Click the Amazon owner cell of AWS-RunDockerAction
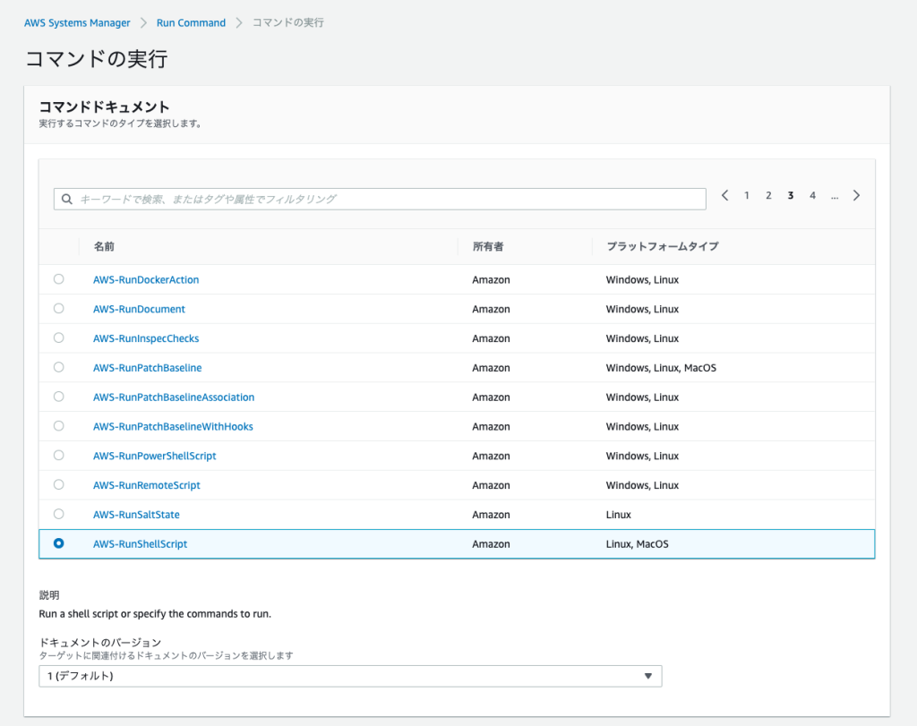 [492, 280]
